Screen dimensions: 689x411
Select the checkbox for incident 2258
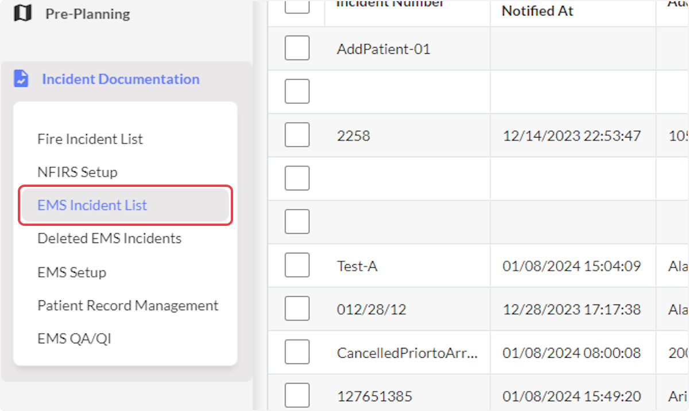[297, 135]
